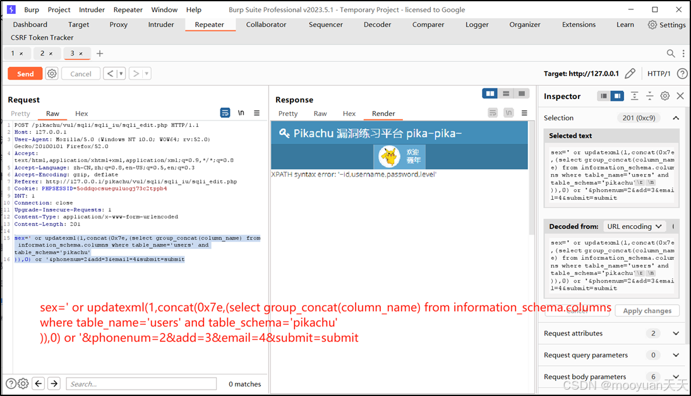Dock Inspector to left layout icon

point(604,96)
